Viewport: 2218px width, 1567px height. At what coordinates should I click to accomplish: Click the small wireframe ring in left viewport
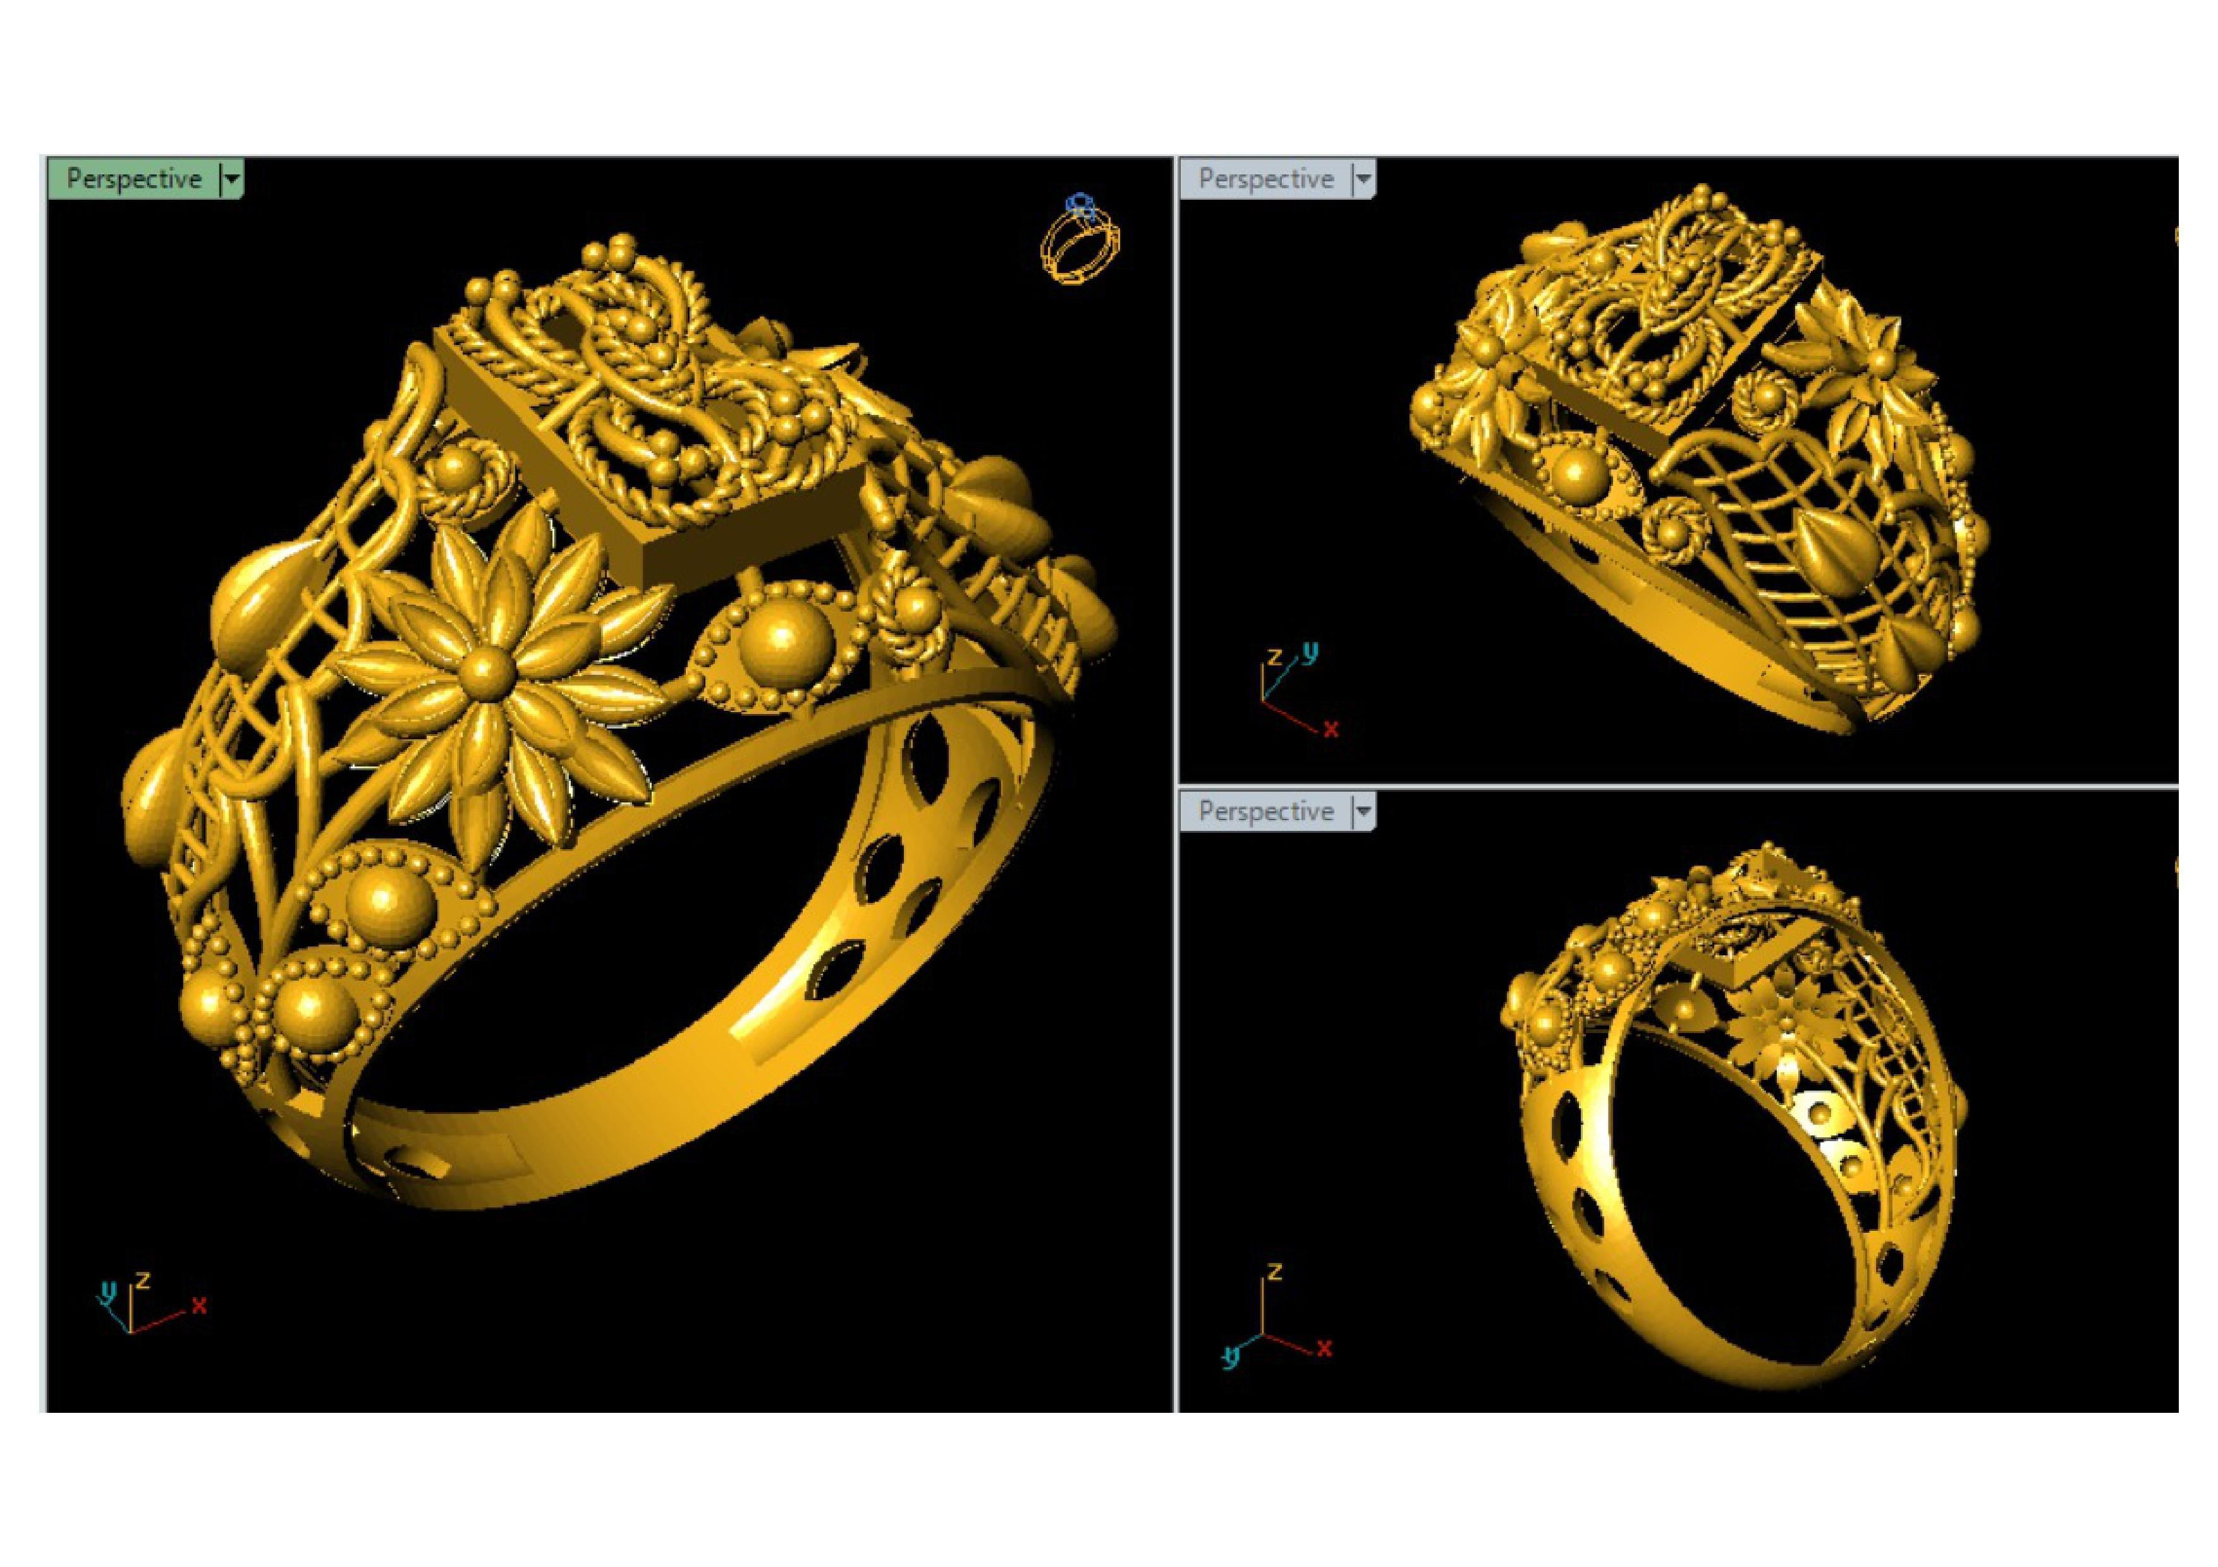1081,239
